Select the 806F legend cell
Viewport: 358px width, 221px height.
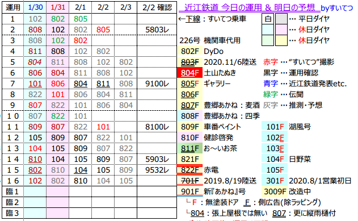coord(189,94)
